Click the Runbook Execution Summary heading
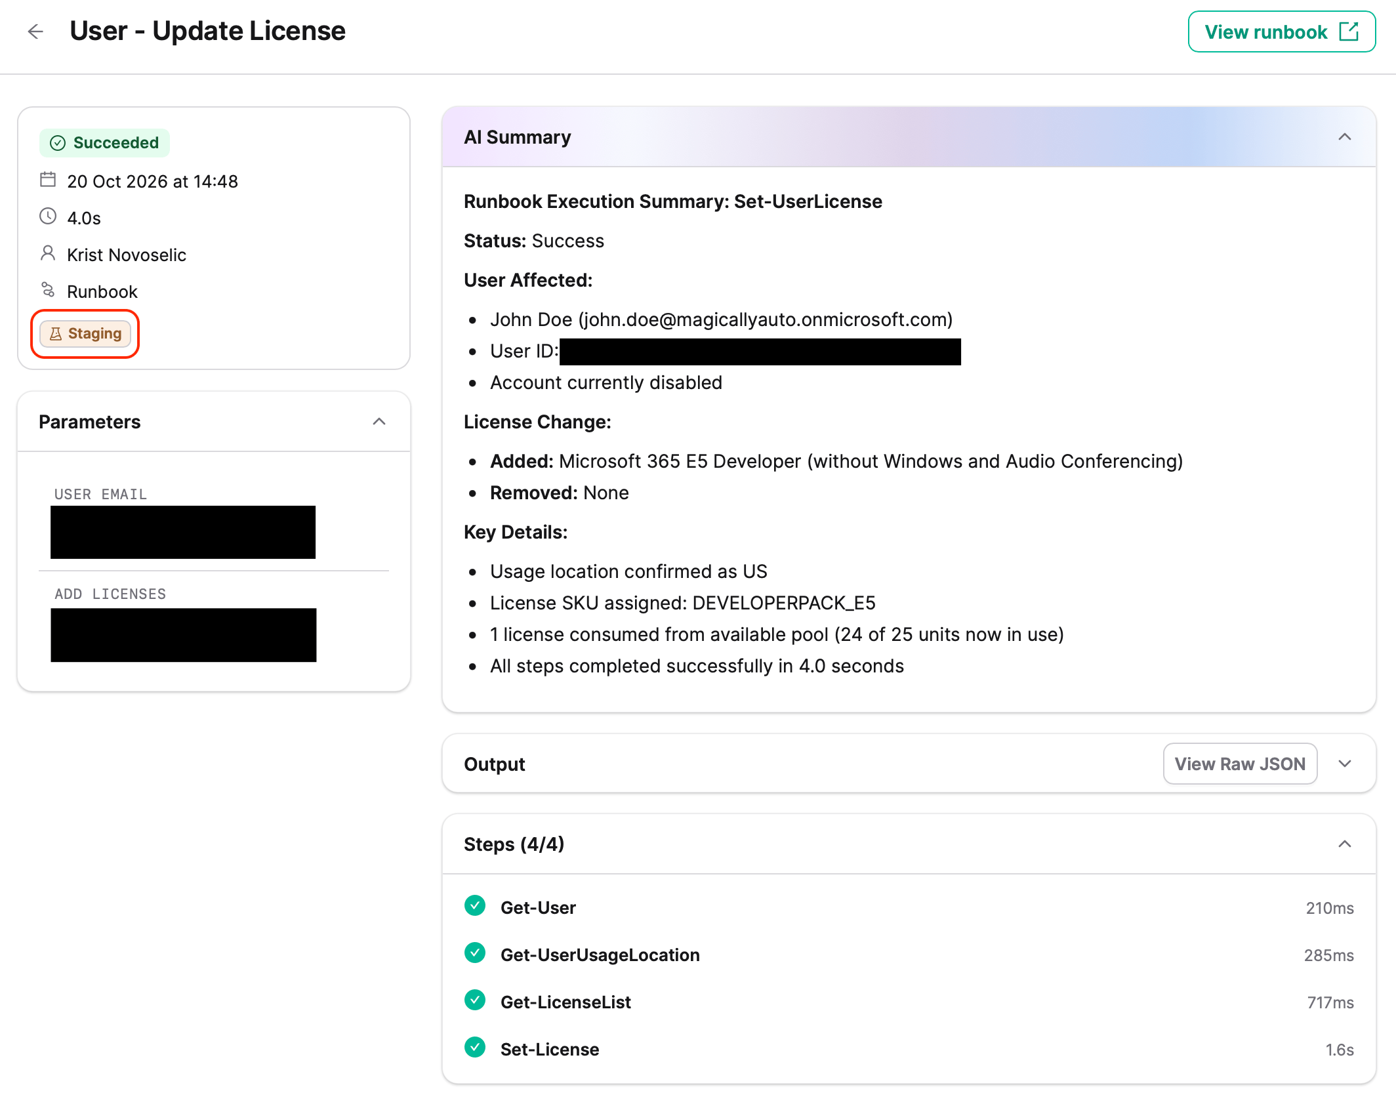Screen dimensions: 1396x1110 pyautogui.click(x=673, y=201)
